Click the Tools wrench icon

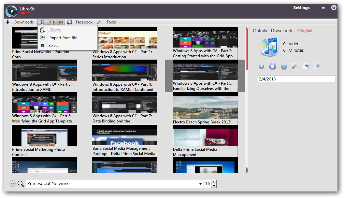(x=99, y=22)
